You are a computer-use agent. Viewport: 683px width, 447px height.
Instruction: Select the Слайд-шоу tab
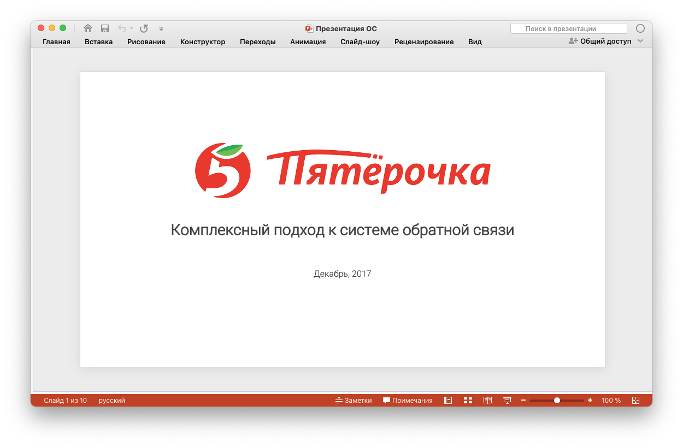[x=360, y=41]
